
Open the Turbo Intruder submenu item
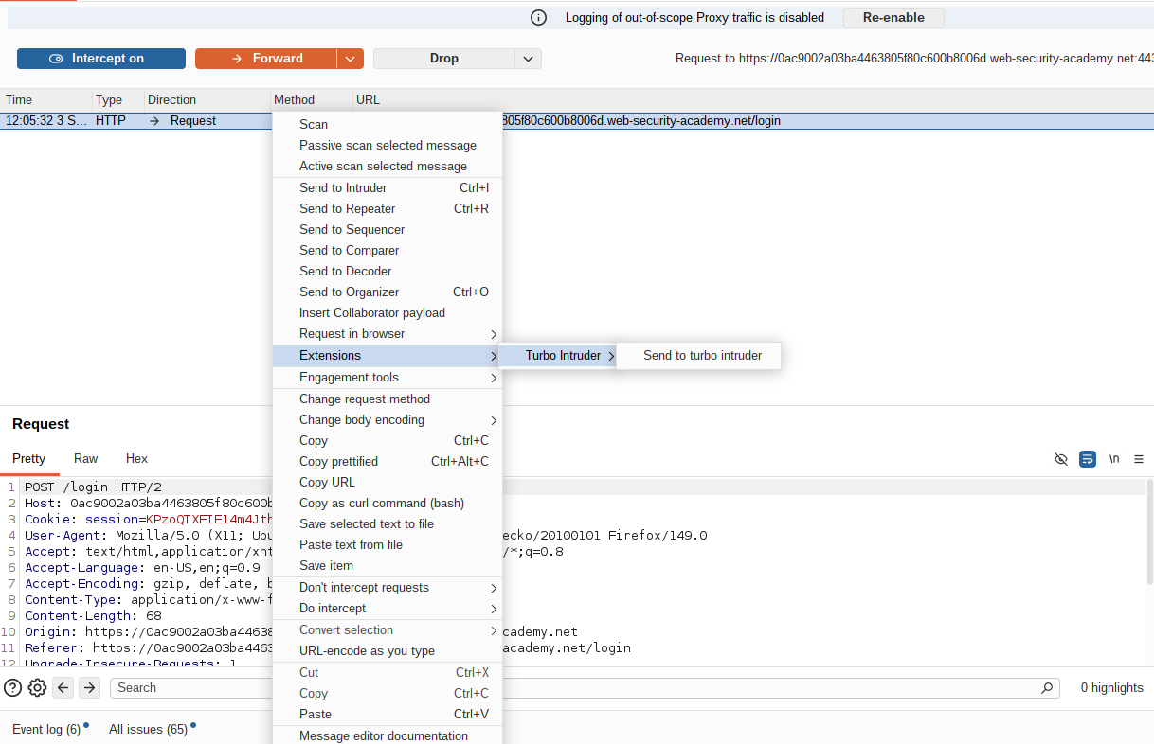click(x=558, y=356)
